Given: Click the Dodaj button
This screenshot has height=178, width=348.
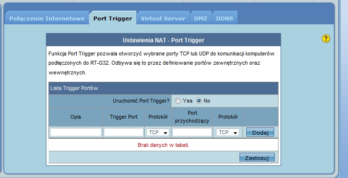Looking at the screenshot, I should tap(260, 132).
